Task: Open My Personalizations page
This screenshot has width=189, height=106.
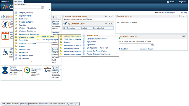Action: (x=26, y=56)
